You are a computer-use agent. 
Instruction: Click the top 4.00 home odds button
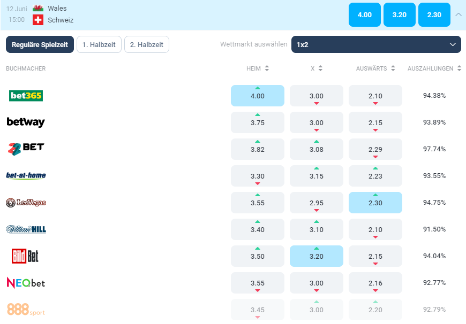[364, 15]
